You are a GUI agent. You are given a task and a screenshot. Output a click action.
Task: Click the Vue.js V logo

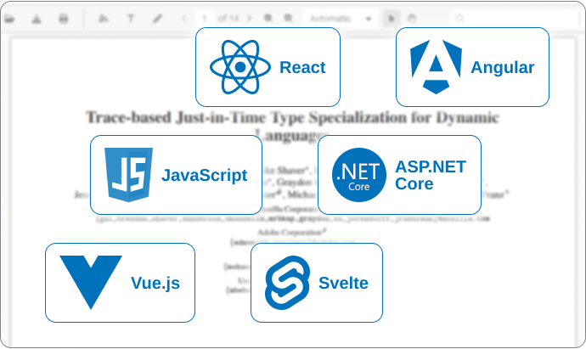point(91,283)
